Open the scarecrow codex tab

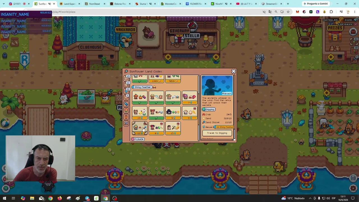(126, 116)
